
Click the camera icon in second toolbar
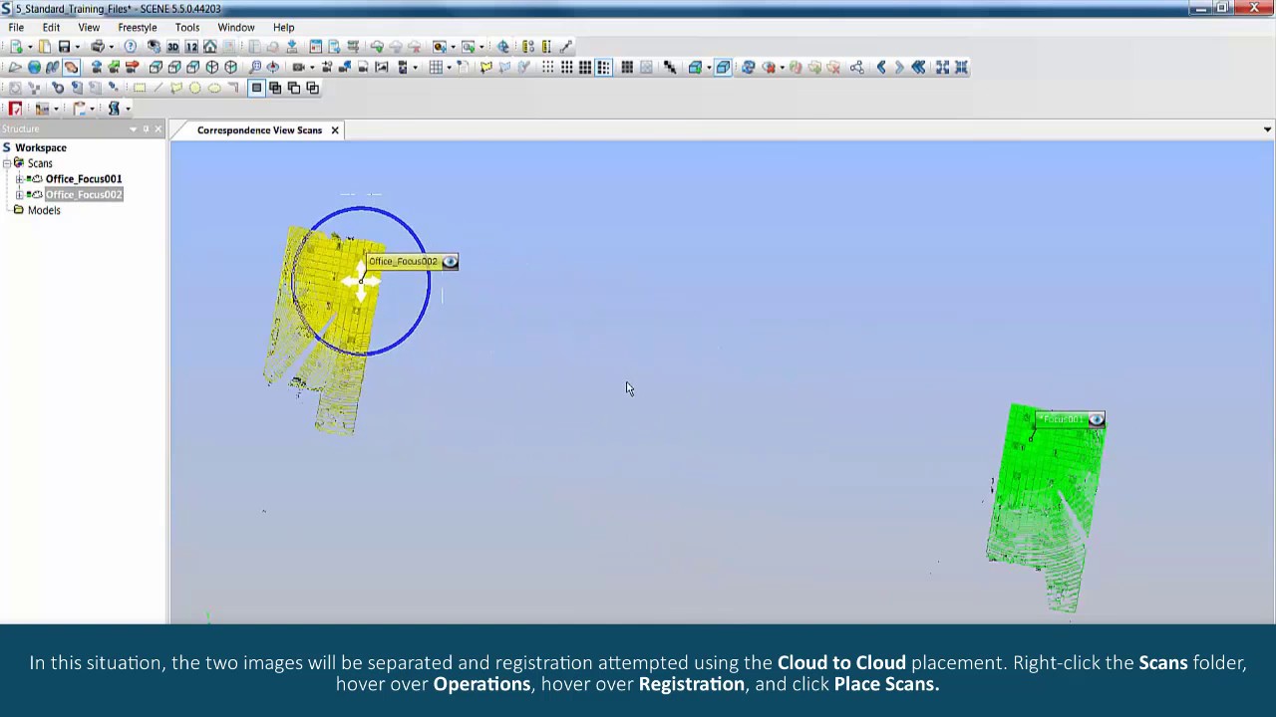coord(298,67)
